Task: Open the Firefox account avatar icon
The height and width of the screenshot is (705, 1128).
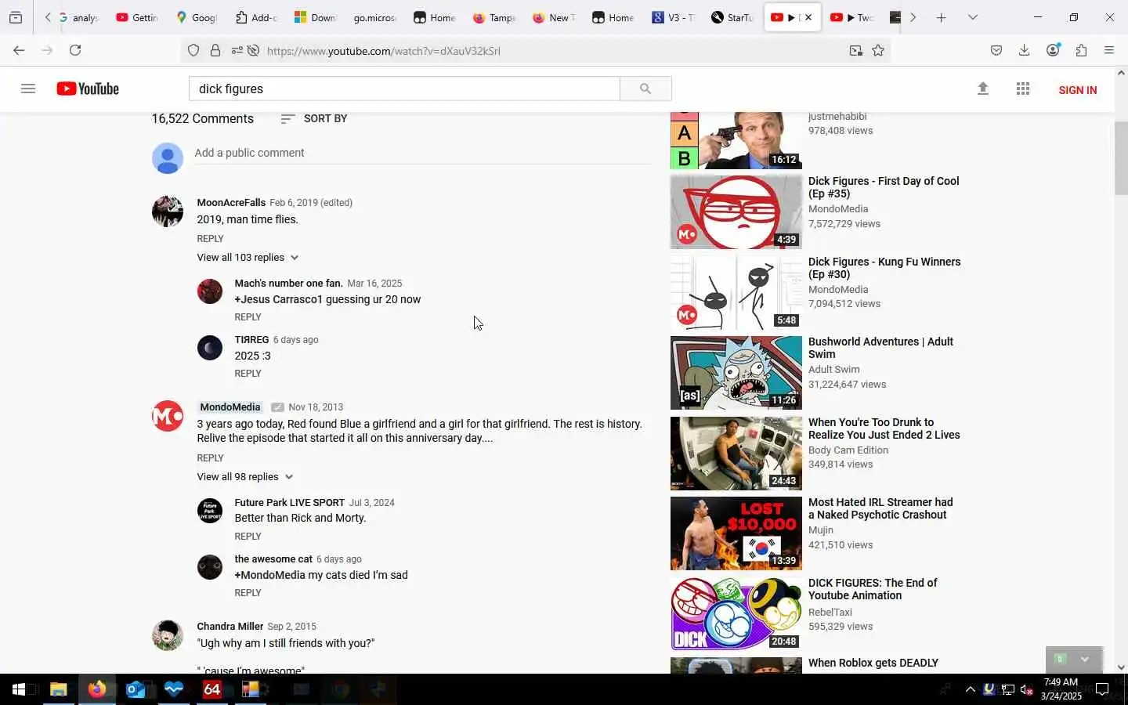Action: [1053, 50]
